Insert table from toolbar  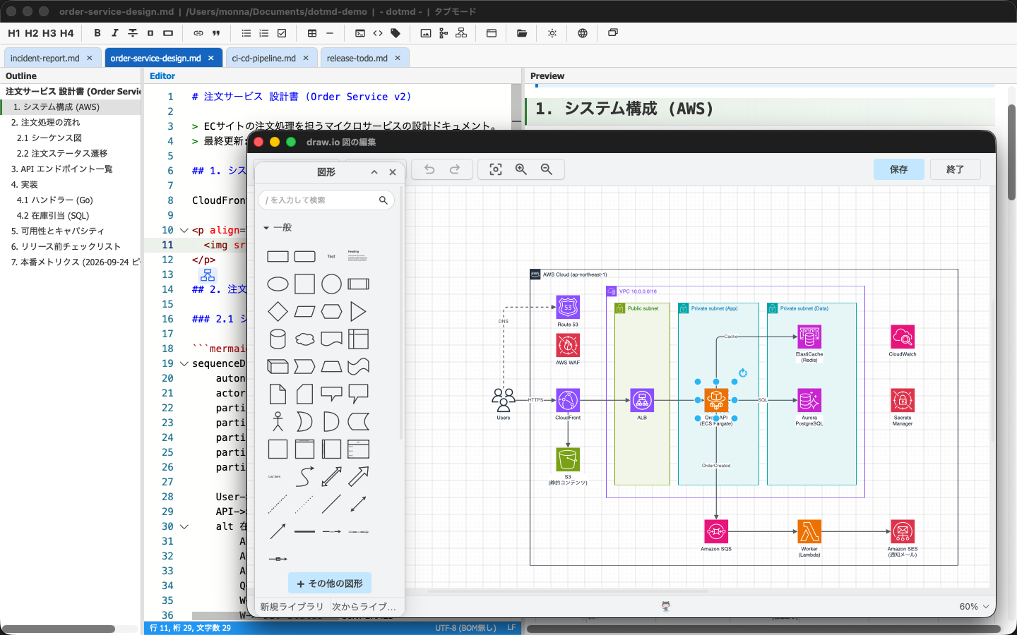[x=312, y=33]
